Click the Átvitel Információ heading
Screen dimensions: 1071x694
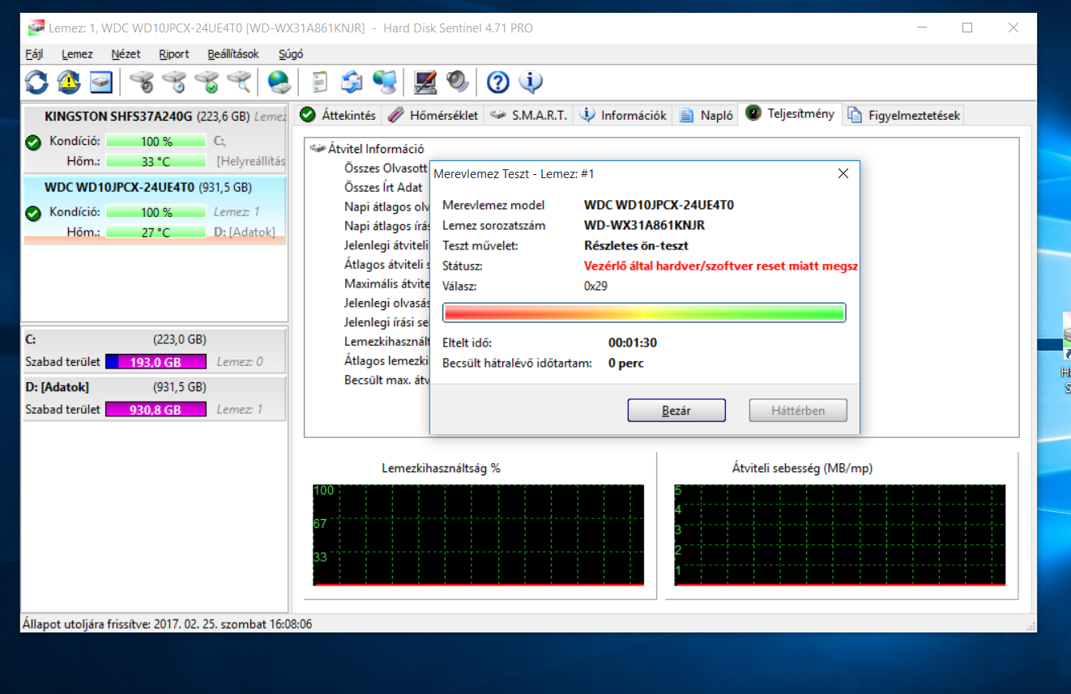(x=376, y=149)
